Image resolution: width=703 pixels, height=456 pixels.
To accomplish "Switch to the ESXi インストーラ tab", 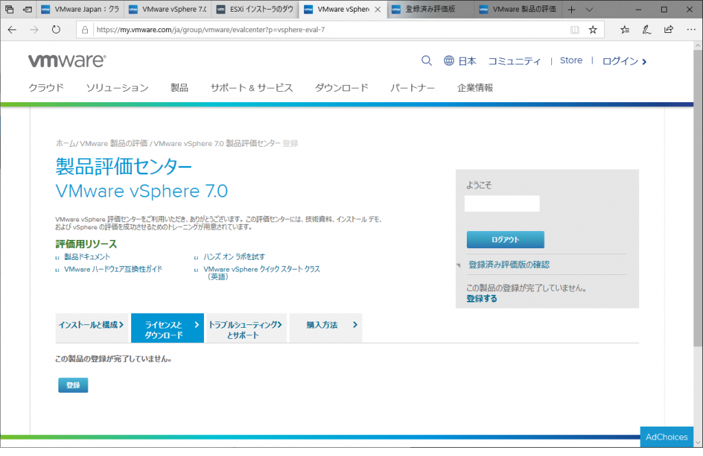I will point(255,10).
